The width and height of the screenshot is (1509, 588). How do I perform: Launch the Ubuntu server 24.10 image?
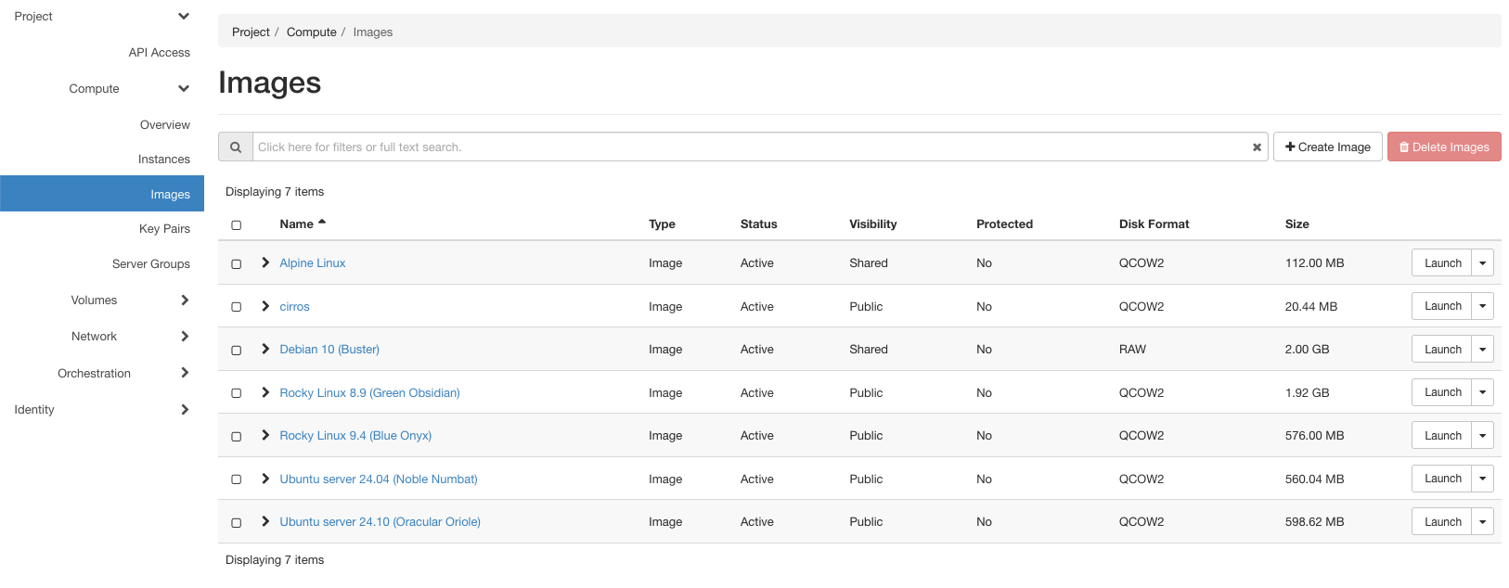coord(1442,522)
